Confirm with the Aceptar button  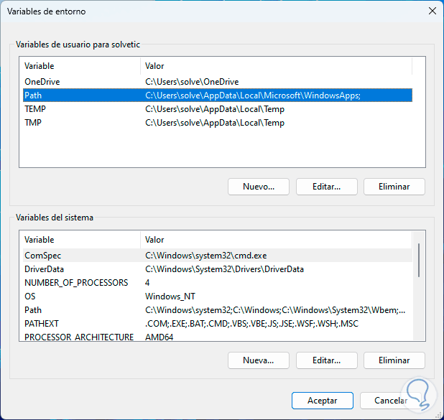pos(323,401)
